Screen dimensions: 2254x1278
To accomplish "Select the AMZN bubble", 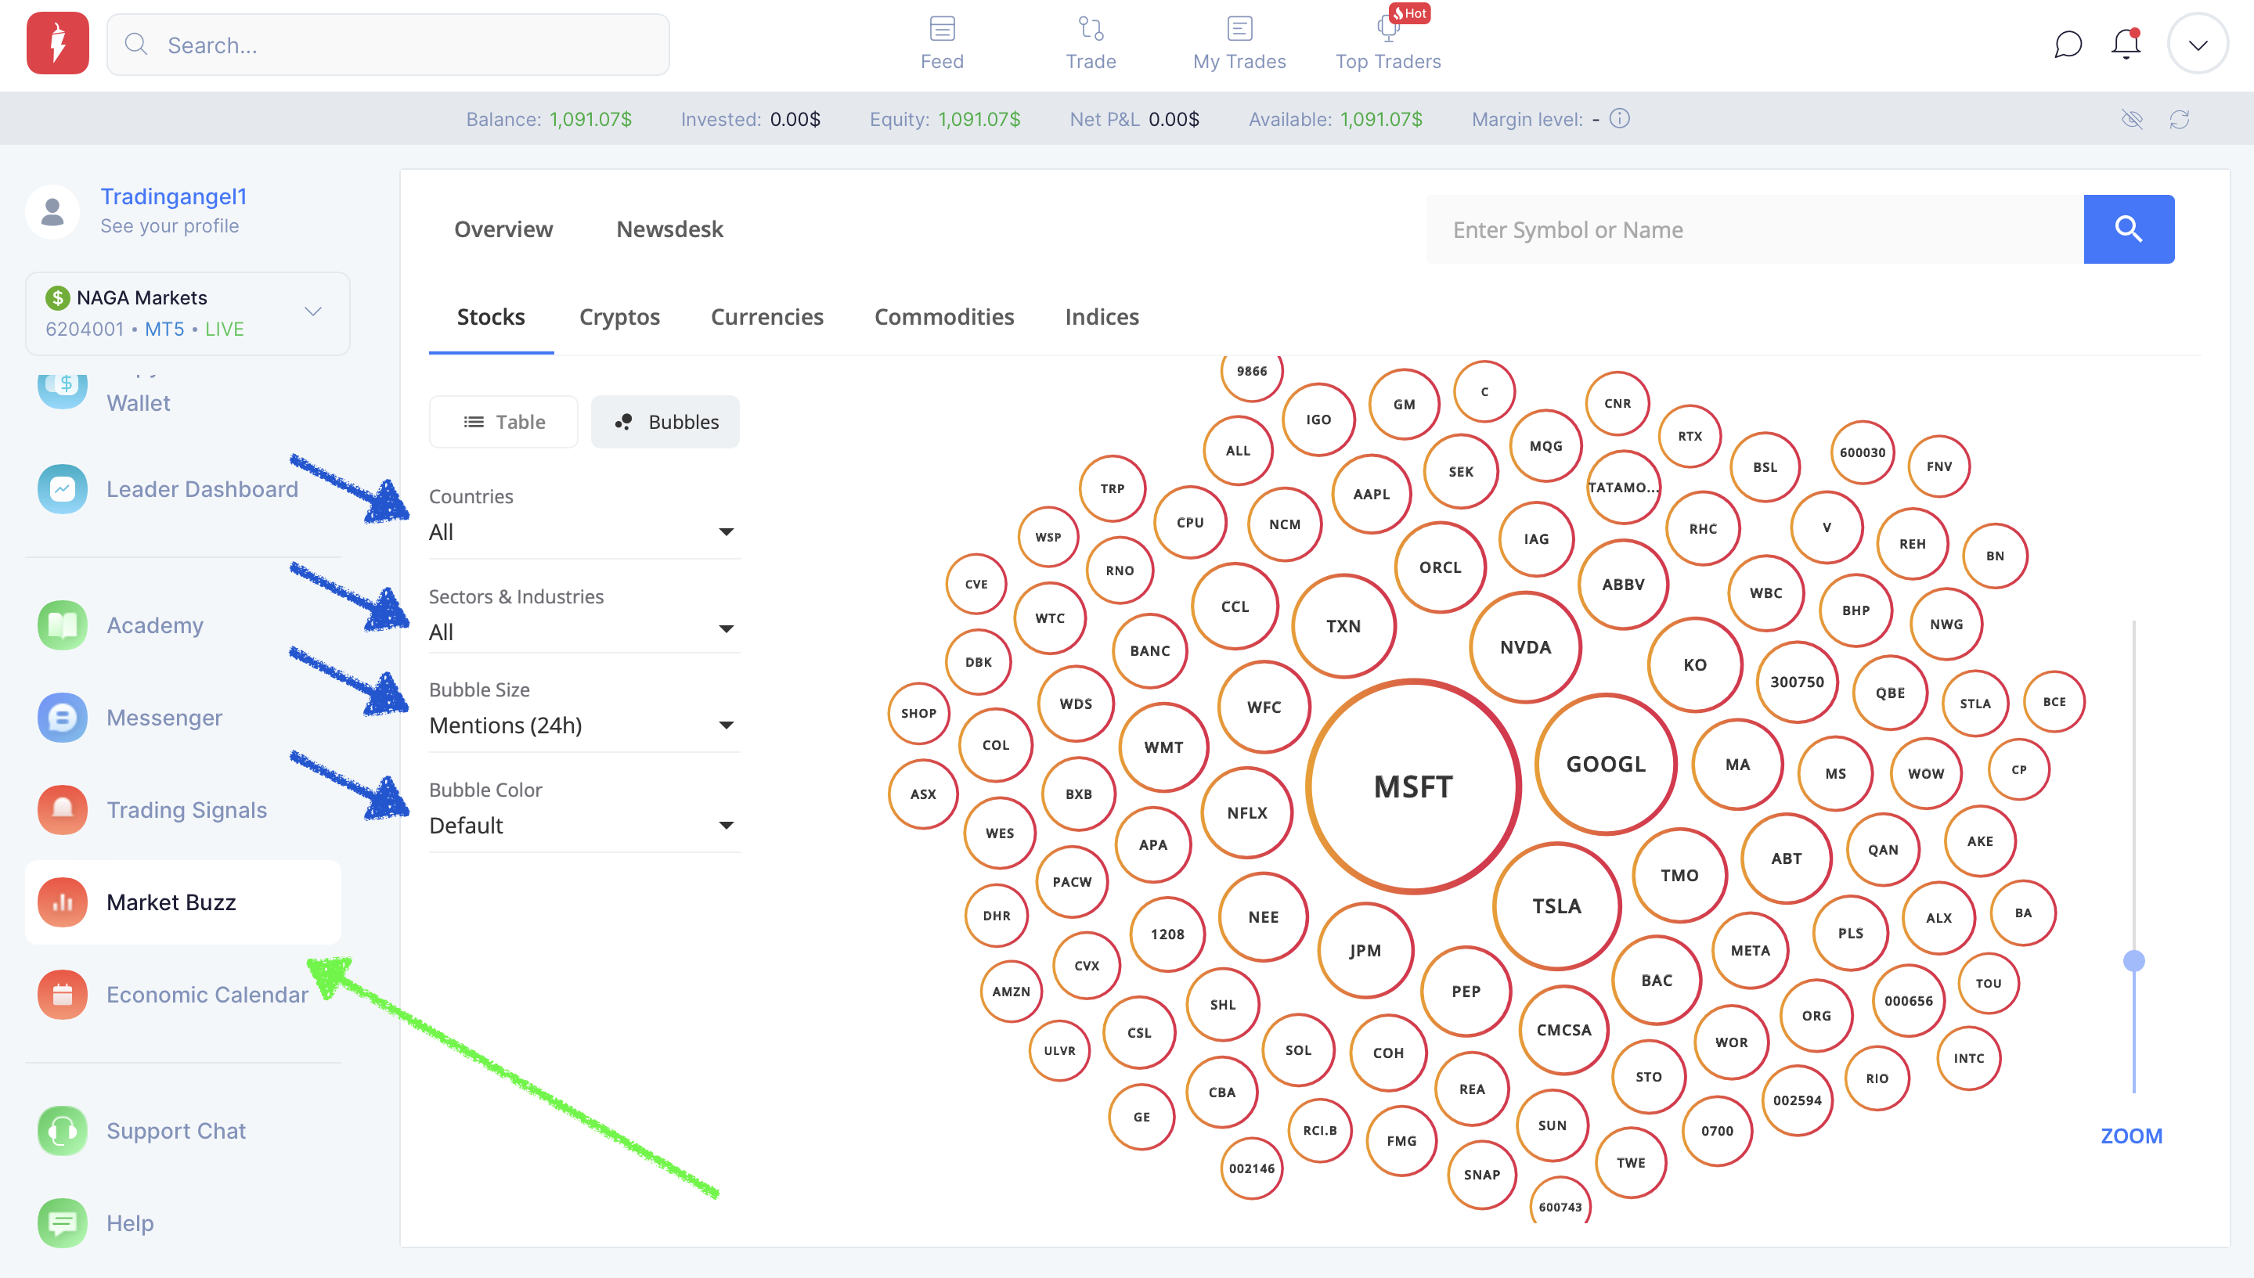I will (1011, 991).
